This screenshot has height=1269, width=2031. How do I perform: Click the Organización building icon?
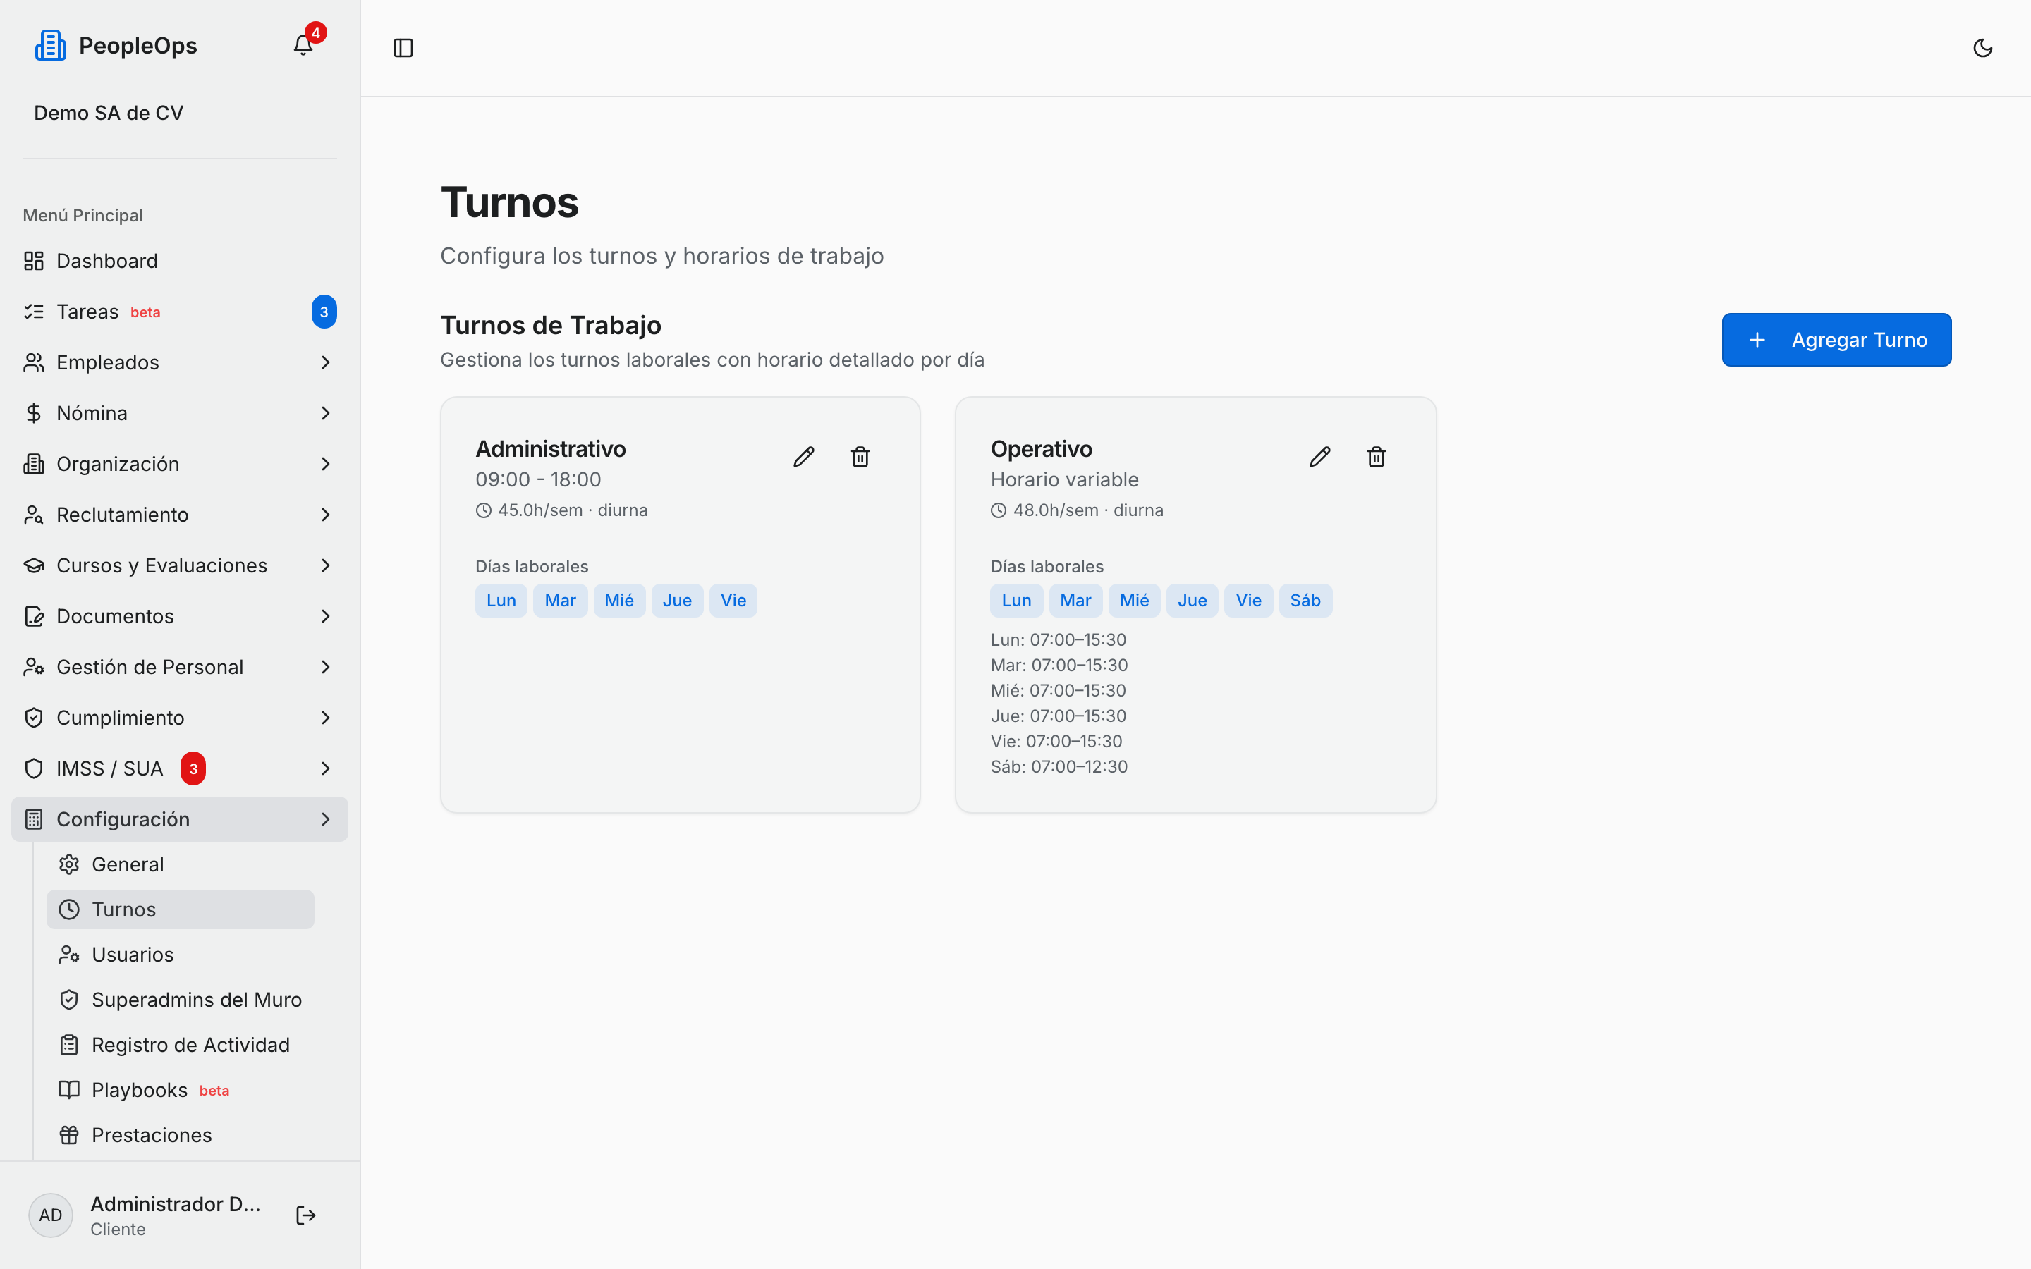point(34,464)
